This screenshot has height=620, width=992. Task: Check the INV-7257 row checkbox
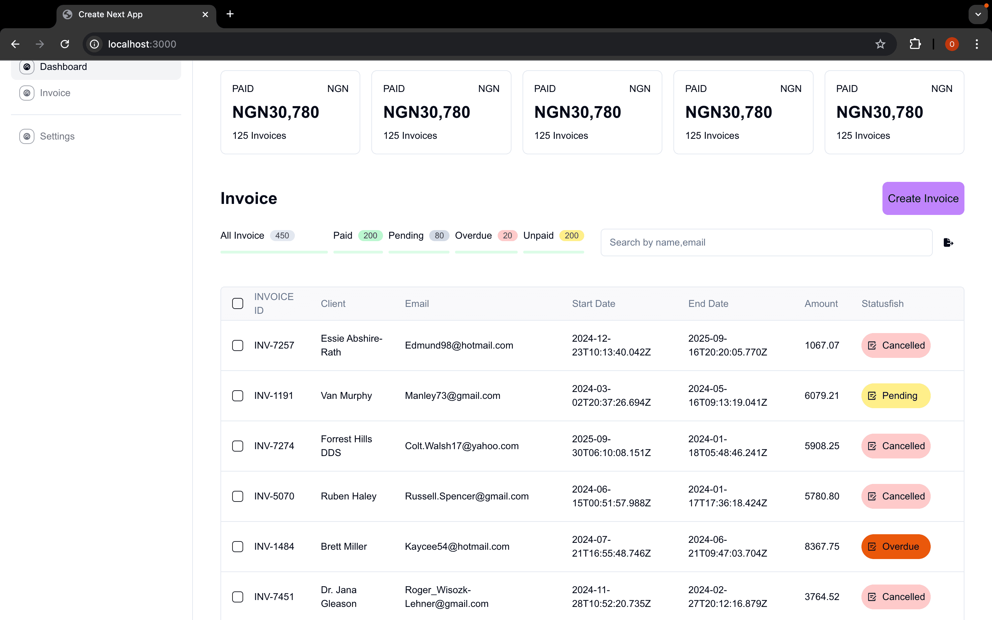click(x=237, y=345)
